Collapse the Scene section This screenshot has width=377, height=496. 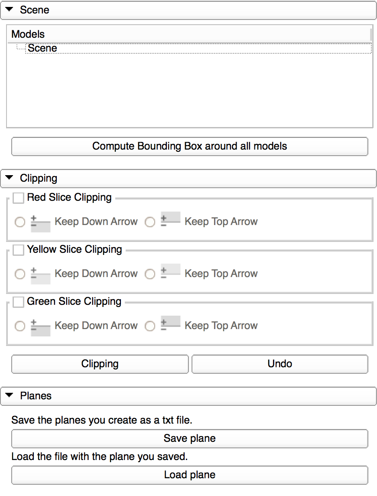click(x=9, y=10)
